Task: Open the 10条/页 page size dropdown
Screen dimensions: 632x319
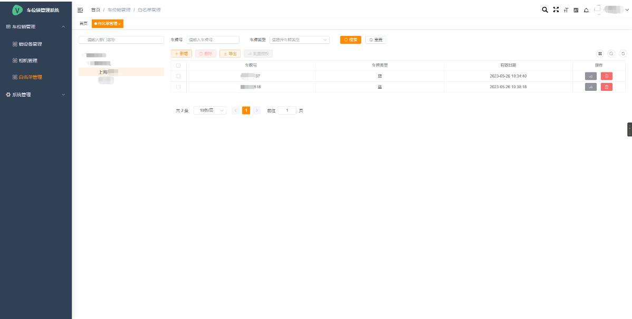Action: (209, 110)
